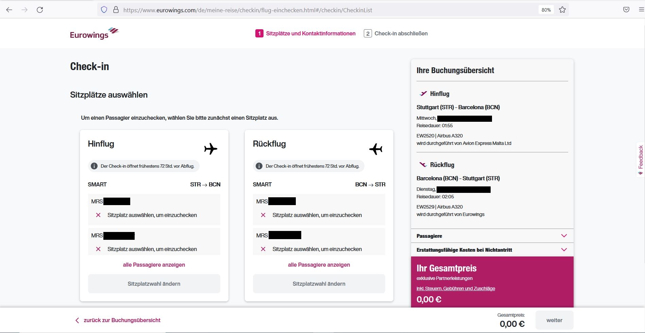Click the browser forward arrow

pos(24,10)
